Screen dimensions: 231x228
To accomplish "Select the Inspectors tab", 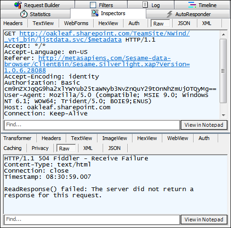I will coord(108,13).
